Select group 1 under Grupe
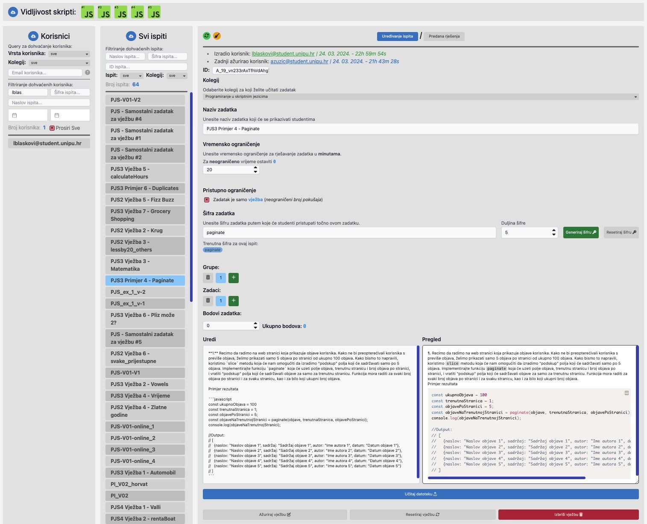647x524 pixels. click(221, 278)
